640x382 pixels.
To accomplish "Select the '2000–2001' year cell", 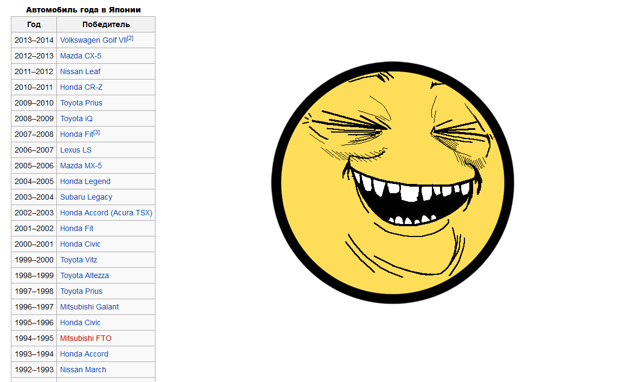I will 34,244.
